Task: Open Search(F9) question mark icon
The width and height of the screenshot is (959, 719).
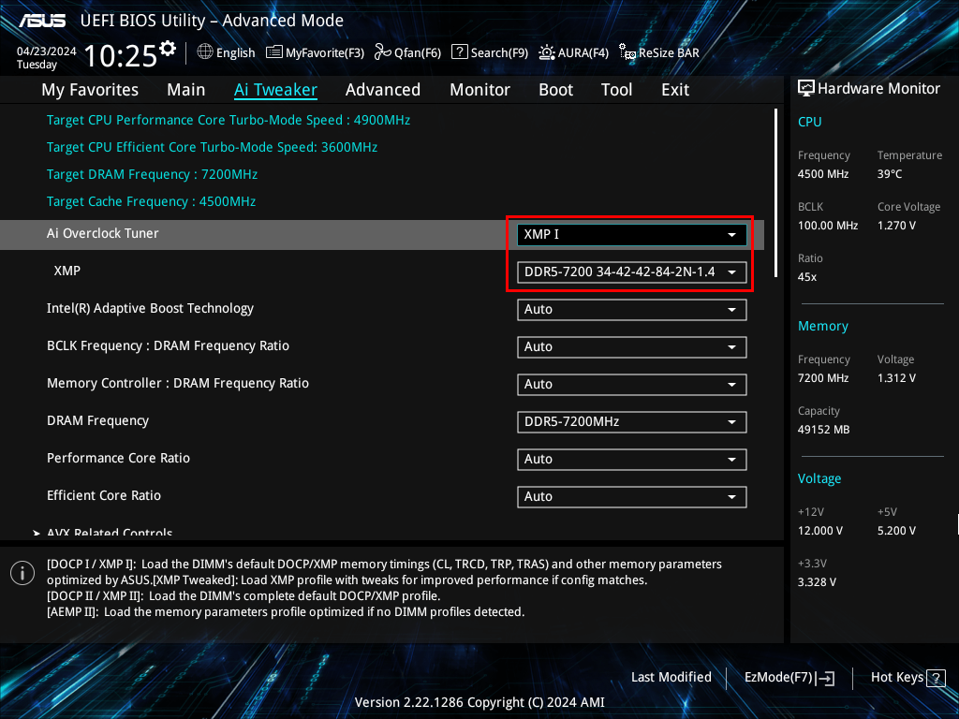Action: click(x=459, y=52)
